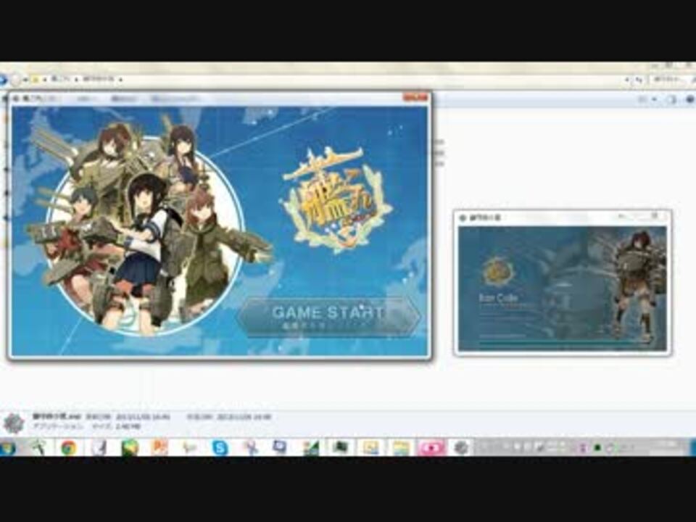Click the green leaf icon in the taskbar
The width and height of the screenshot is (696, 522).
(x=130, y=448)
